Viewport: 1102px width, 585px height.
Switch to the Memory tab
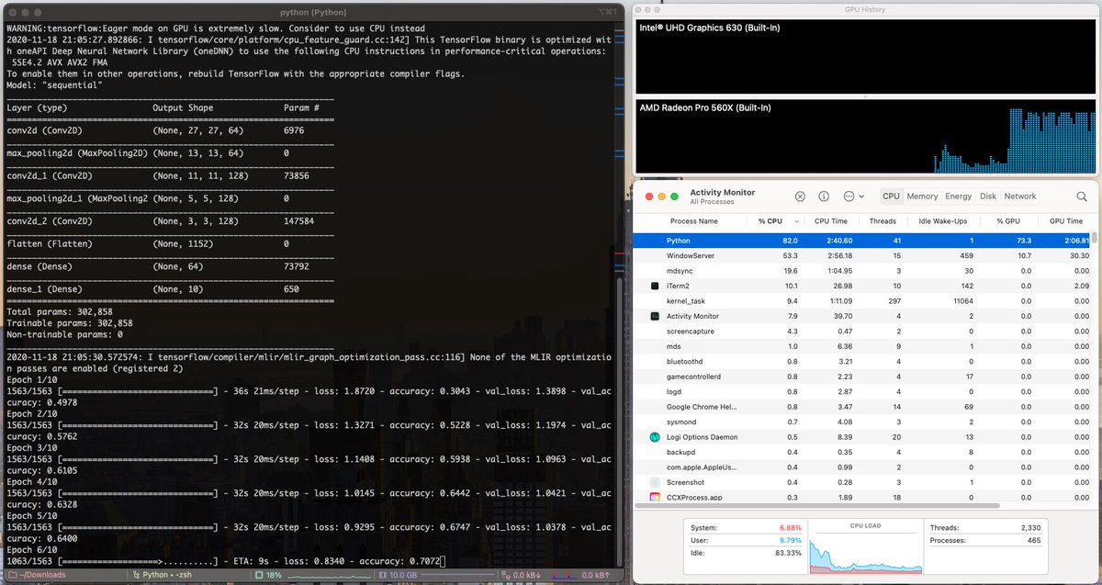point(922,197)
